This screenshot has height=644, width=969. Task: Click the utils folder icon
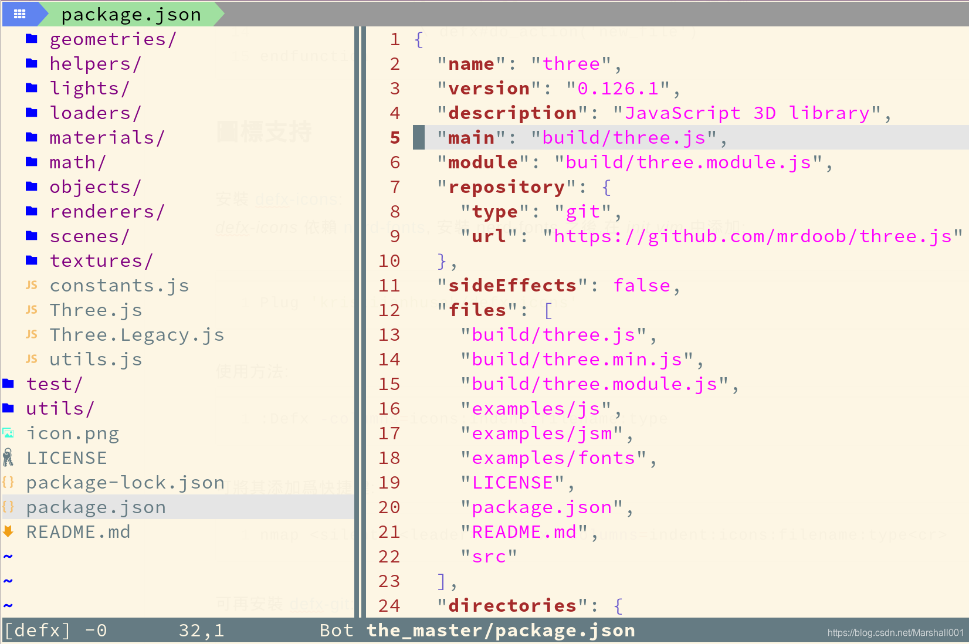8,409
